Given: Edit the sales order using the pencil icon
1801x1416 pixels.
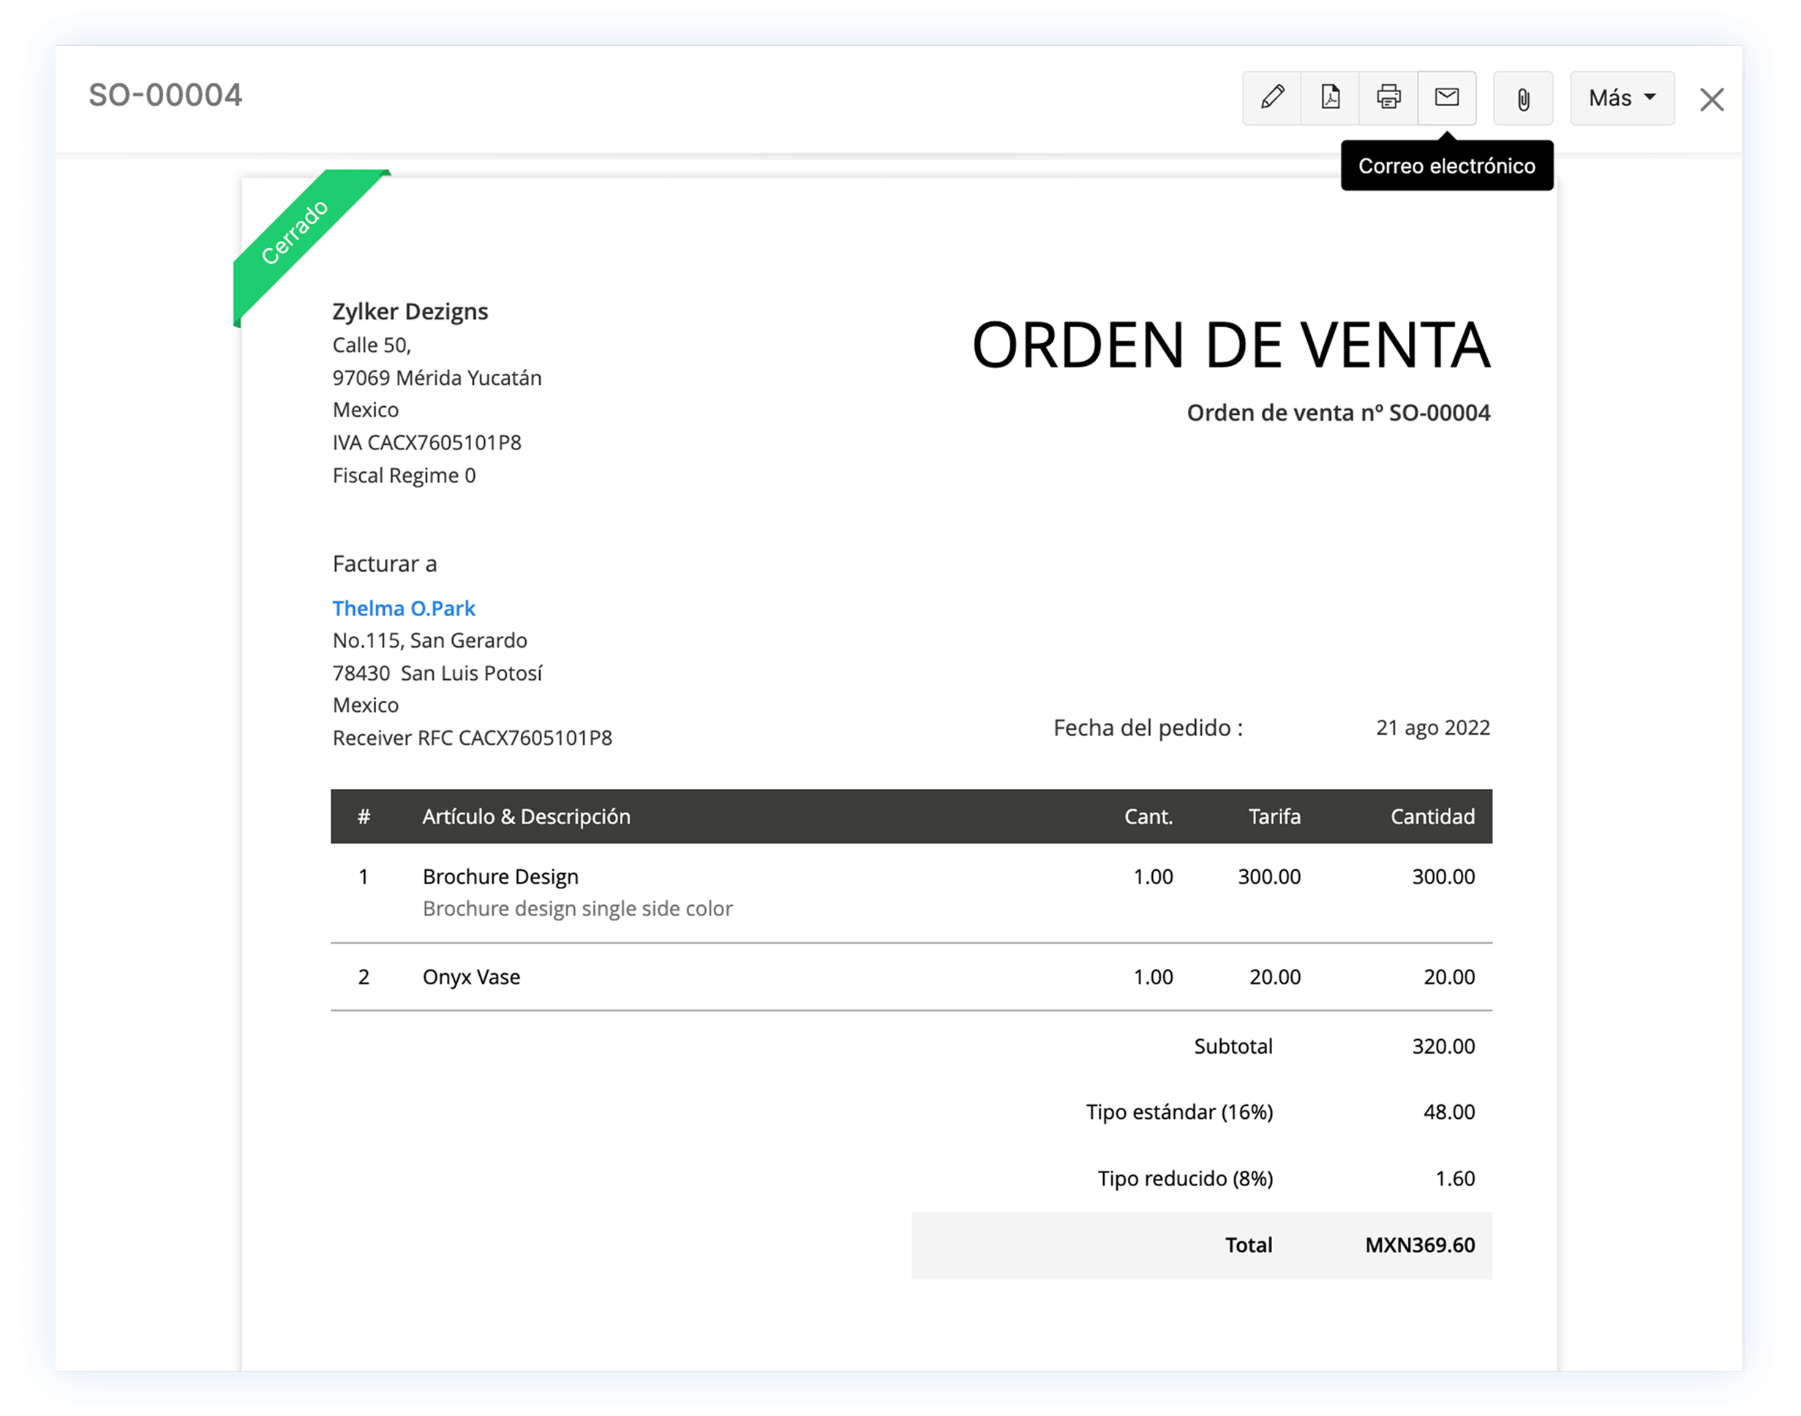Looking at the screenshot, I should pyautogui.click(x=1271, y=98).
